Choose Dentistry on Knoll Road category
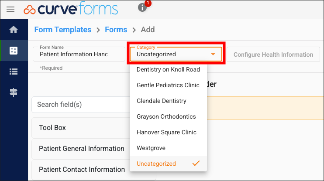This screenshot has width=324, height=181. (x=168, y=69)
